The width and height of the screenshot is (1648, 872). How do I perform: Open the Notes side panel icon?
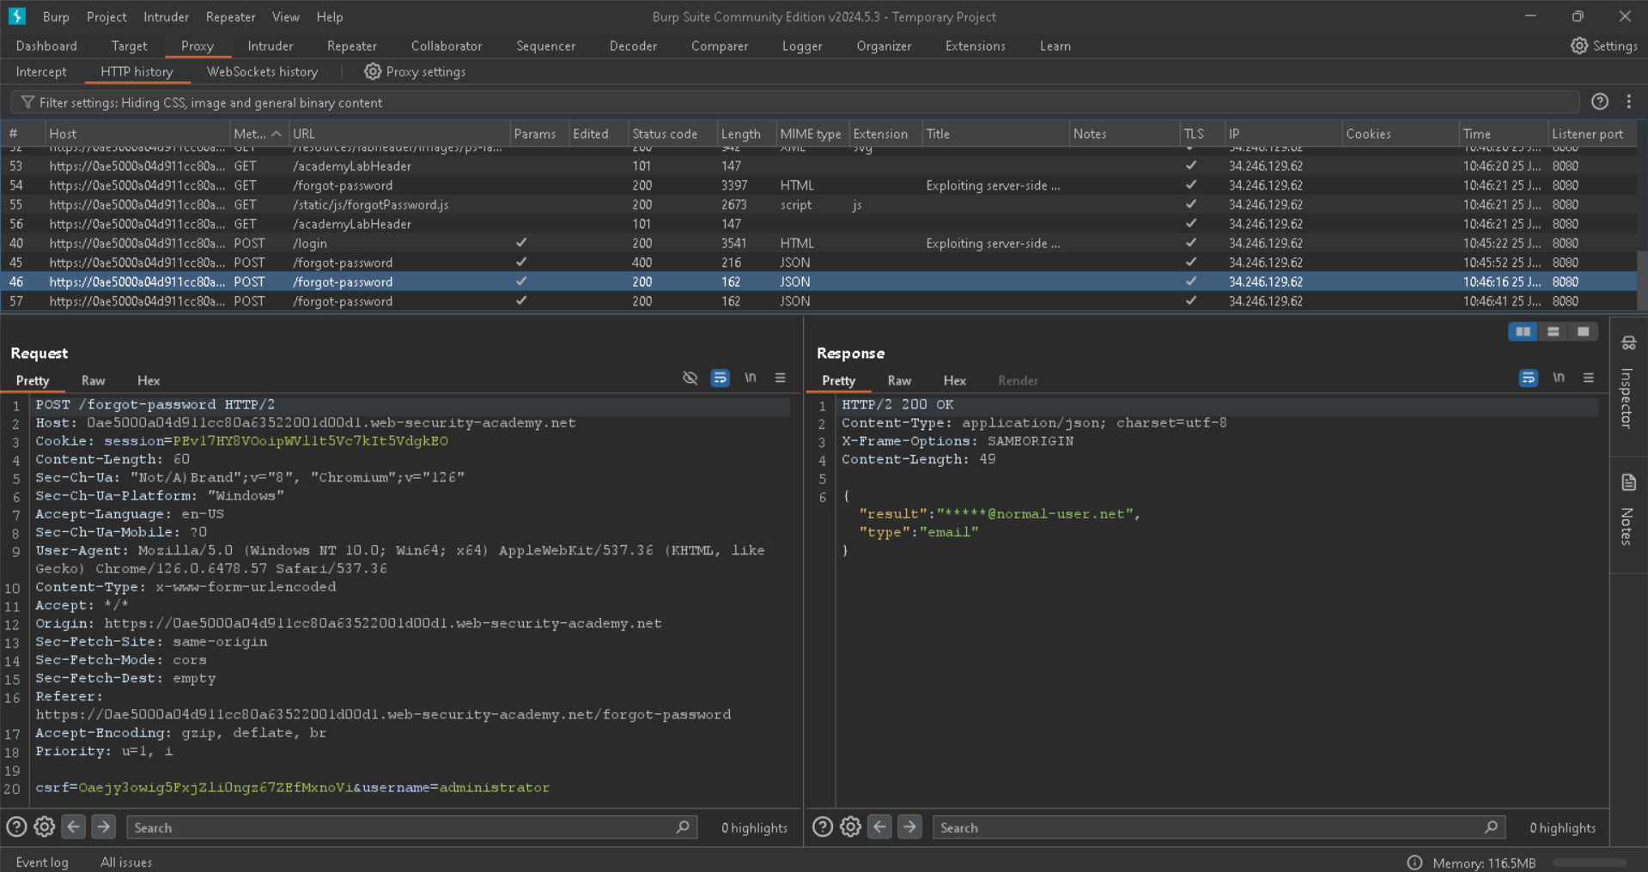coord(1628,482)
